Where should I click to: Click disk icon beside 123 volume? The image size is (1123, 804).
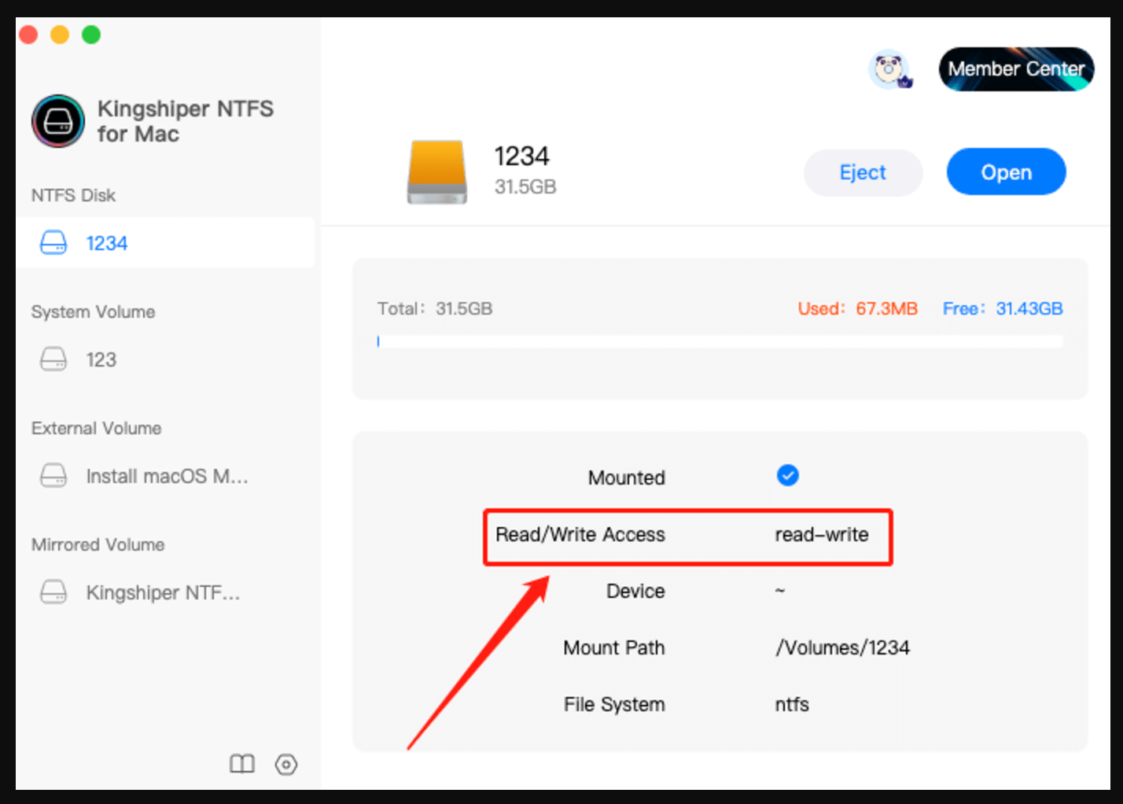[x=53, y=360]
